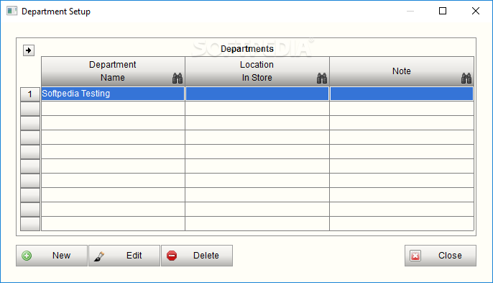Sort by Location In Store column header
Screen dimensions: 493x283
point(257,71)
